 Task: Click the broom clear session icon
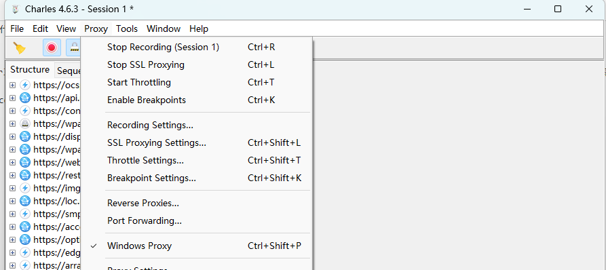(19, 48)
